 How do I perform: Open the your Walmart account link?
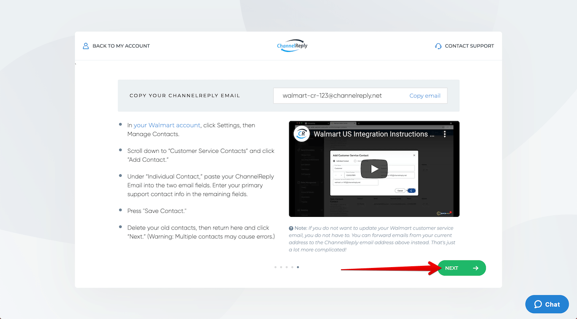(x=167, y=125)
